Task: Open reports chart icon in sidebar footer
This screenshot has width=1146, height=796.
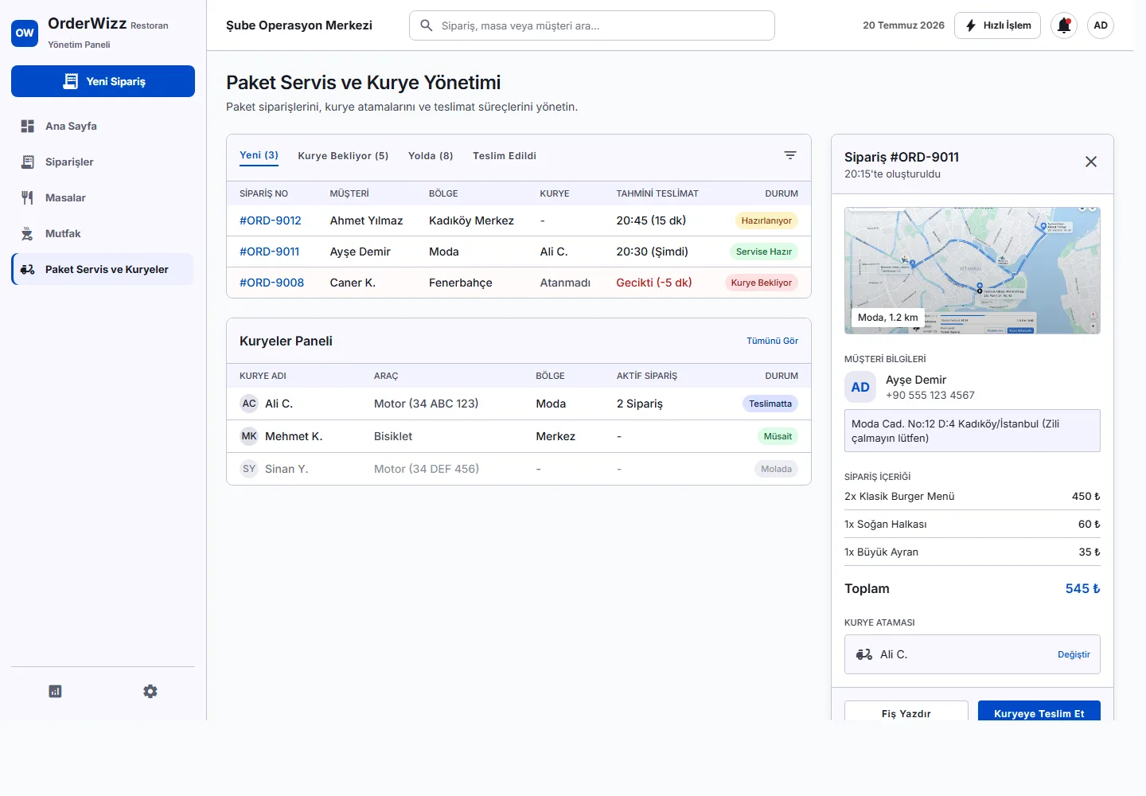Action: click(x=55, y=691)
